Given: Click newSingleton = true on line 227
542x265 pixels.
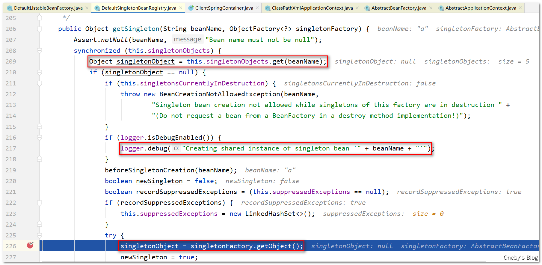Looking at the screenshot, I should click(x=159, y=257).
